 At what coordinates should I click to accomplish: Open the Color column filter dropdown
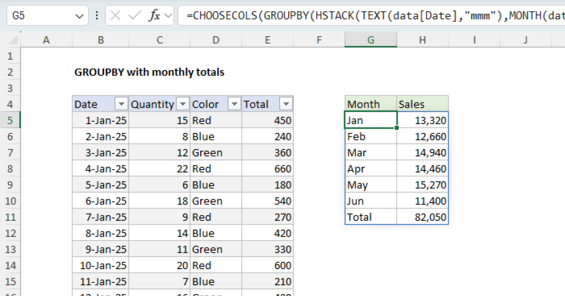234,104
